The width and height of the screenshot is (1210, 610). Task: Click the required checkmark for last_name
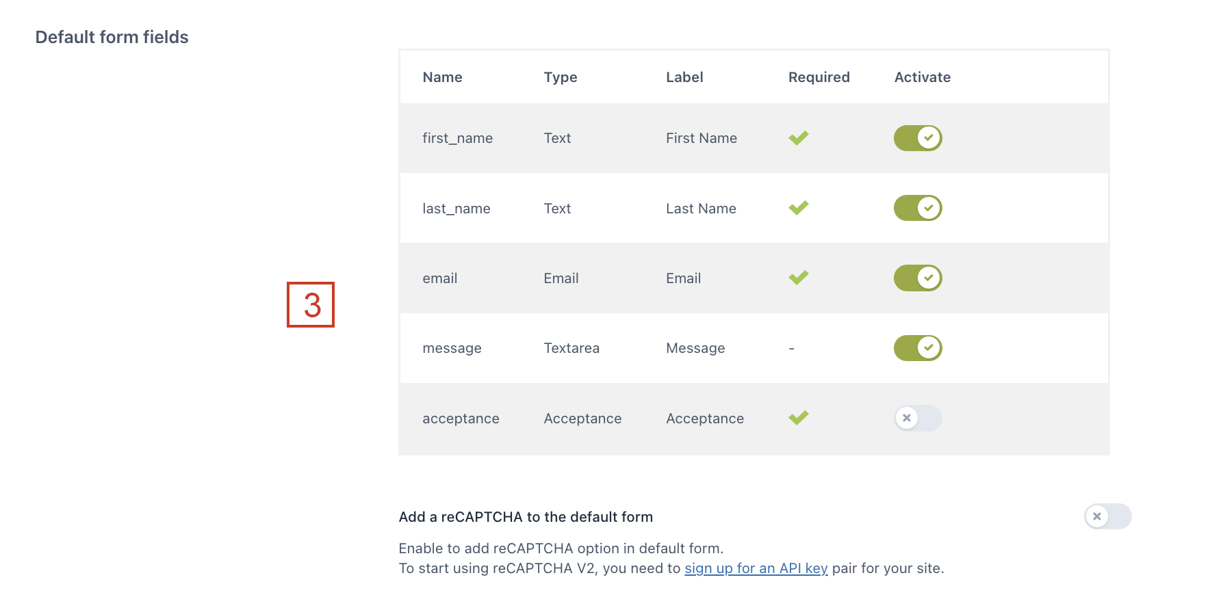click(799, 208)
